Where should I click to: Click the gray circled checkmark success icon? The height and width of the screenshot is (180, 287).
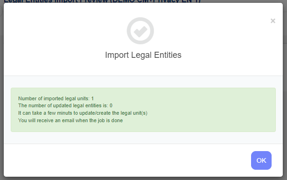tap(140, 31)
